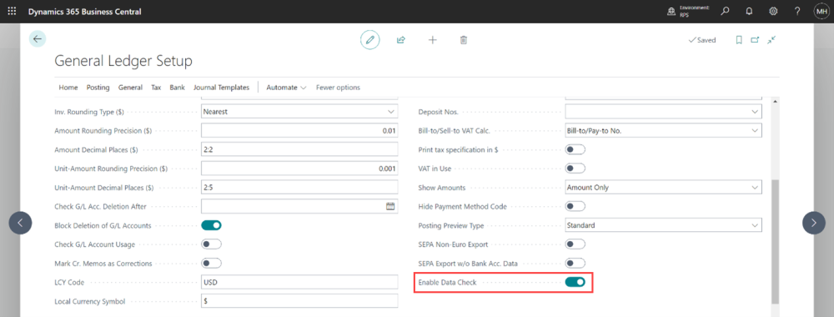834x317 pixels.
Task: Click the pencil edit icon
Action: (x=370, y=40)
